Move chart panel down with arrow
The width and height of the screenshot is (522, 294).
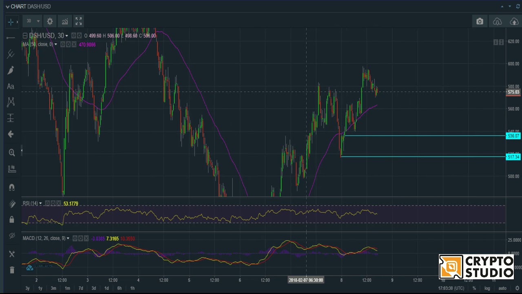[x=510, y=6]
